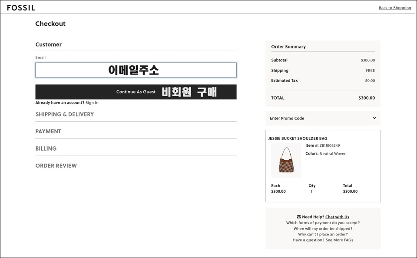Open 'When will my order be shipped?'
This screenshot has width=417, height=258.
click(323, 229)
